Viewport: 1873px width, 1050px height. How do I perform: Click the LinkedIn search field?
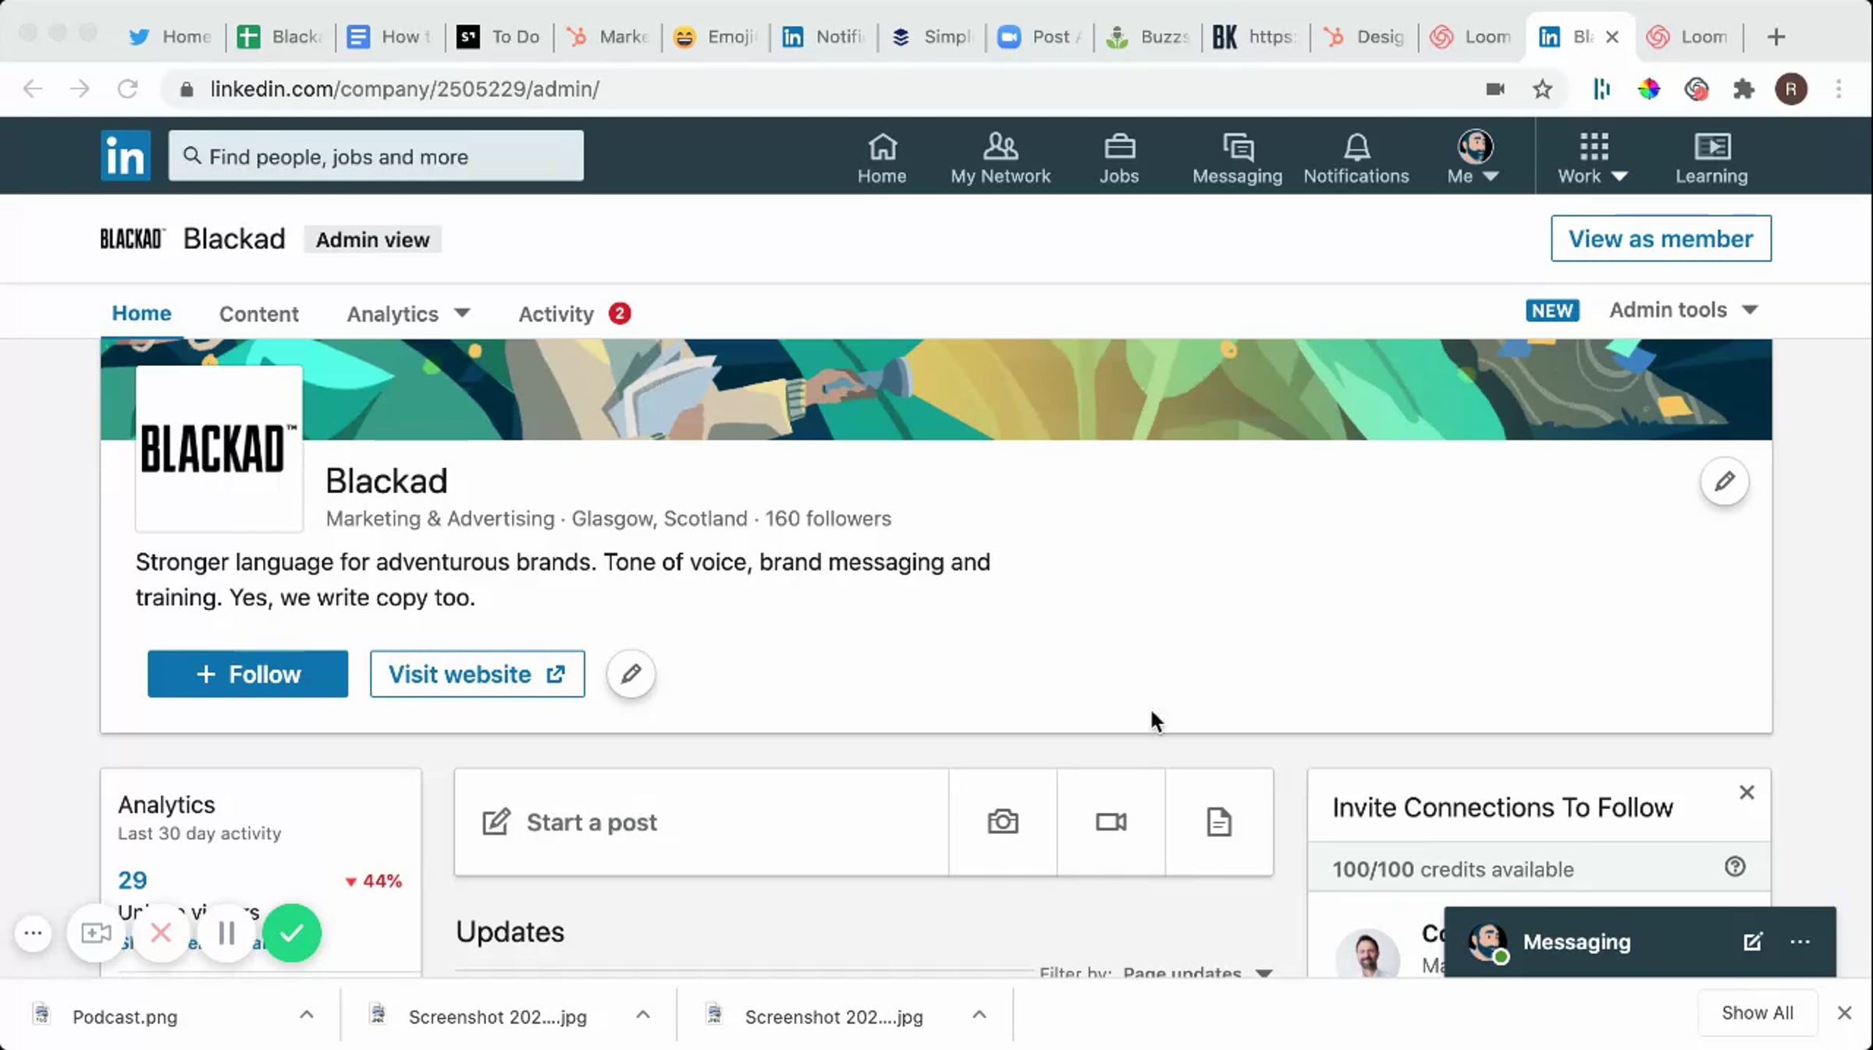tap(375, 156)
